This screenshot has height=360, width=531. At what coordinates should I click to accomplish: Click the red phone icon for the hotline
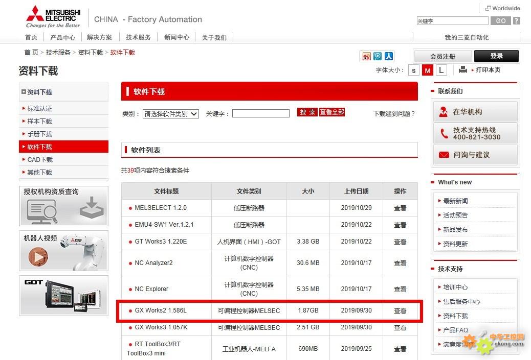(444, 133)
